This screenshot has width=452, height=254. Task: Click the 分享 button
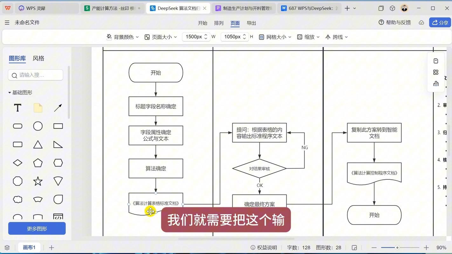[440, 22]
